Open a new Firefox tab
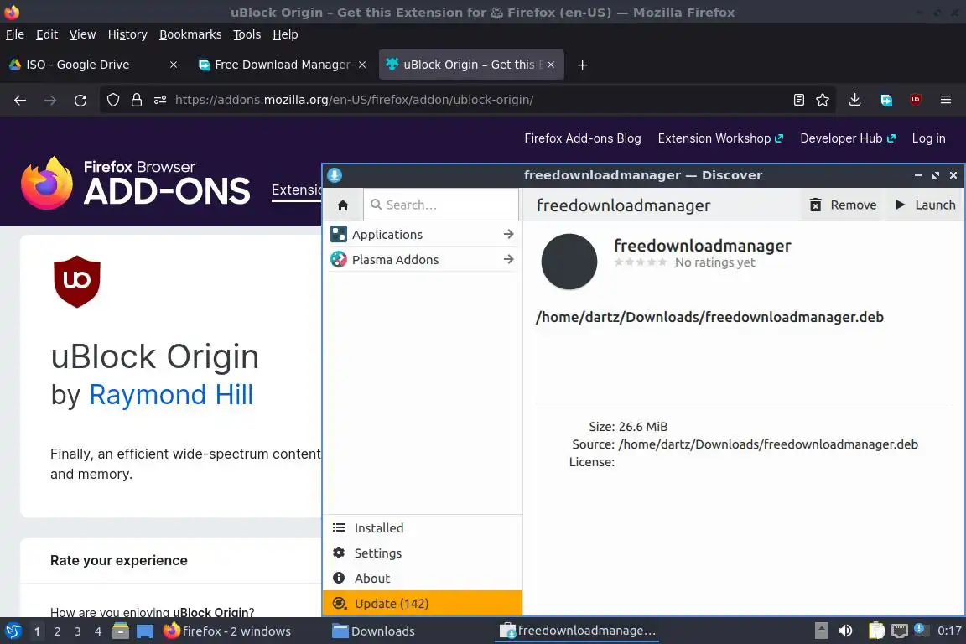This screenshot has height=644, width=966. click(x=582, y=65)
